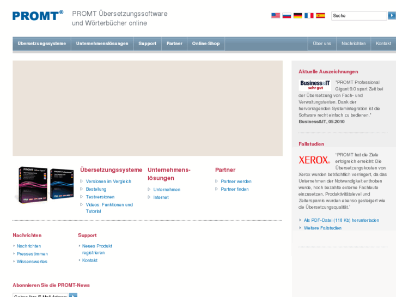Focus the Suche search field

point(359,16)
